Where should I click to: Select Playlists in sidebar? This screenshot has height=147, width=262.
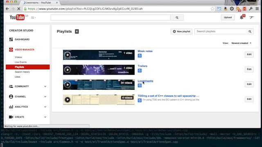[28, 67]
